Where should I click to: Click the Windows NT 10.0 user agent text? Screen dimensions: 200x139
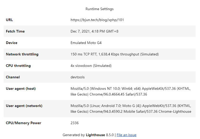[131, 91]
